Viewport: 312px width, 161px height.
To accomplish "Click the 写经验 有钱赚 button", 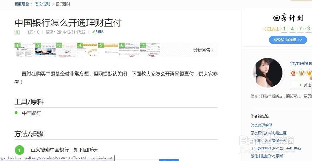I will tap(288, 40).
